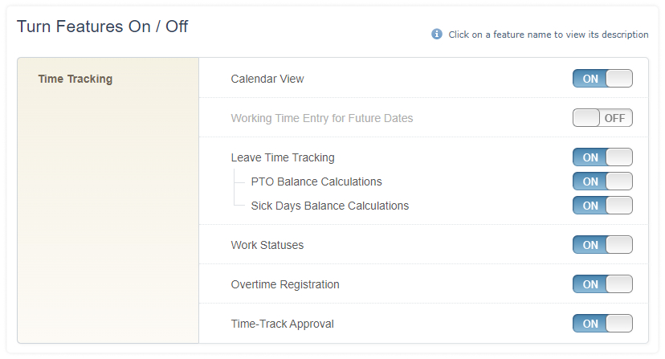Disable the Overtime Registration switch
Image resolution: width=665 pixels, height=359 pixels.
click(602, 284)
